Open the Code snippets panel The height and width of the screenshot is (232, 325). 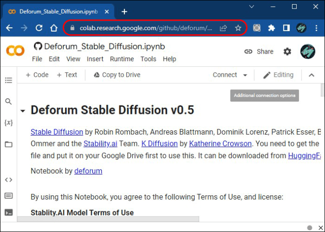point(8,180)
